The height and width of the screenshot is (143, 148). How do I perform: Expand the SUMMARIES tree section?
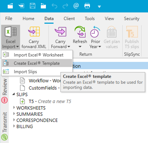tap(14, 114)
